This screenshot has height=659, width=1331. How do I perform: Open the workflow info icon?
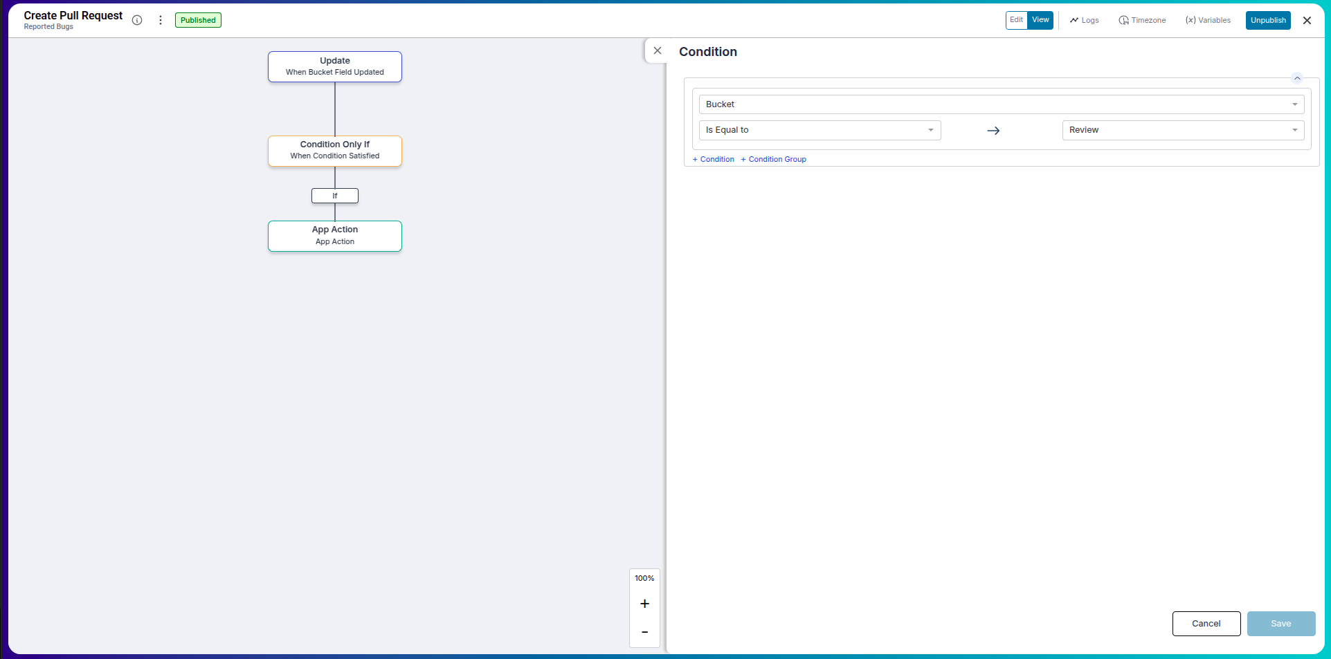point(137,20)
